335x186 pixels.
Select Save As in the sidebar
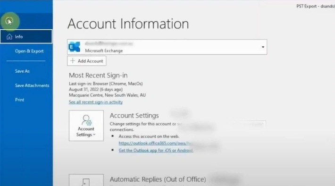pyautogui.click(x=22, y=71)
